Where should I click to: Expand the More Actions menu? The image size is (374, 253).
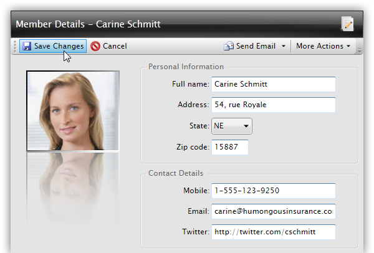[x=323, y=46]
